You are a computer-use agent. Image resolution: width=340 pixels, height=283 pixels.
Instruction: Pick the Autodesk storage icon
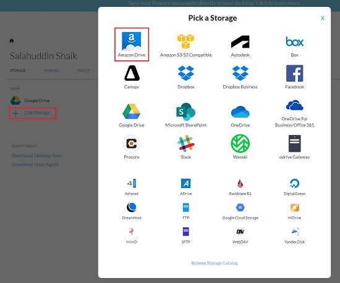240,42
